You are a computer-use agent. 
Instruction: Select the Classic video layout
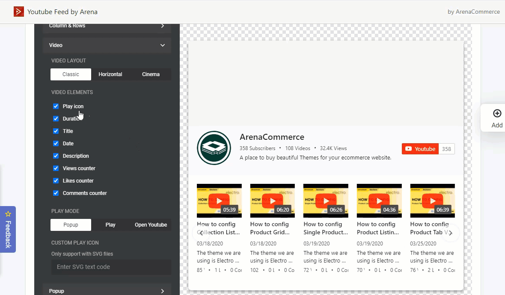click(x=71, y=74)
